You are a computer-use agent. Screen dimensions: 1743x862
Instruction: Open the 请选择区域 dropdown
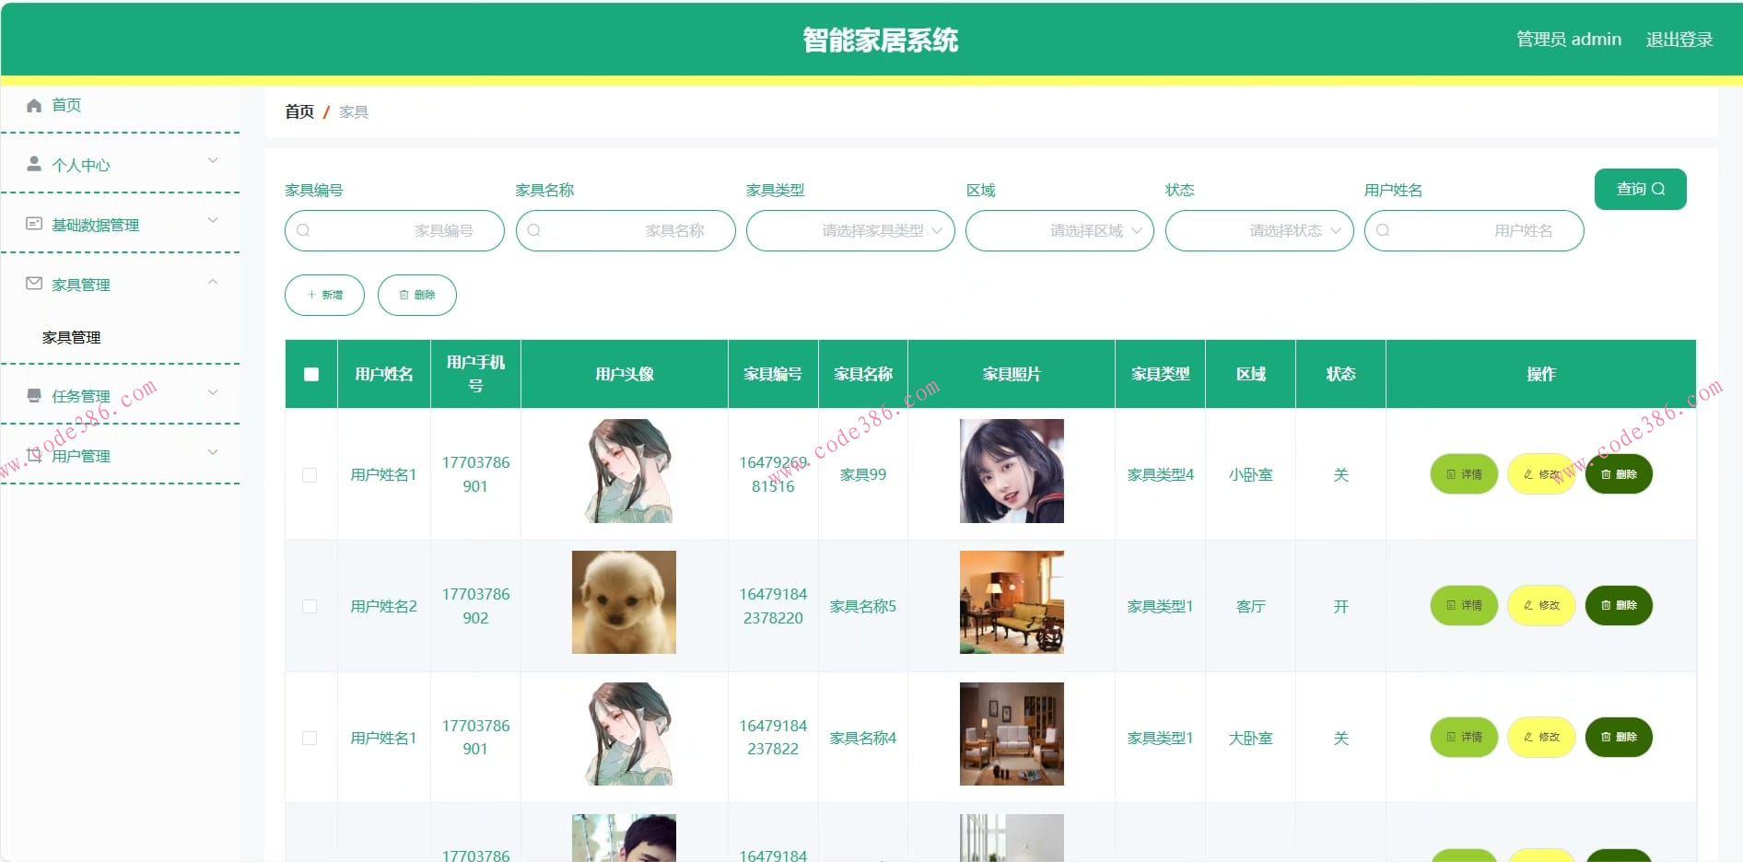(1058, 230)
